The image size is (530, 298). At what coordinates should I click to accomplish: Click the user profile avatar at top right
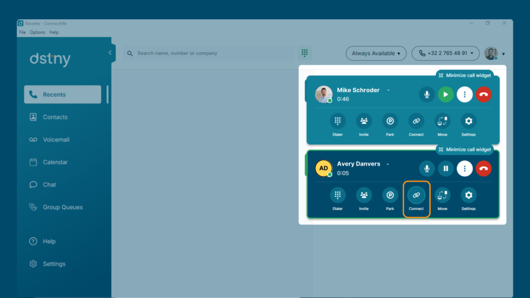pyautogui.click(x=491, y=53)
